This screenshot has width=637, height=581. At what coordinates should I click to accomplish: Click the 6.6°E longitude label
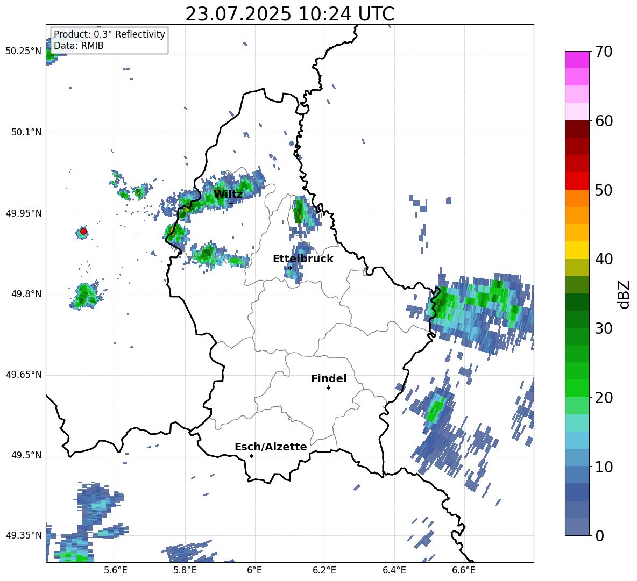point(464,570)
